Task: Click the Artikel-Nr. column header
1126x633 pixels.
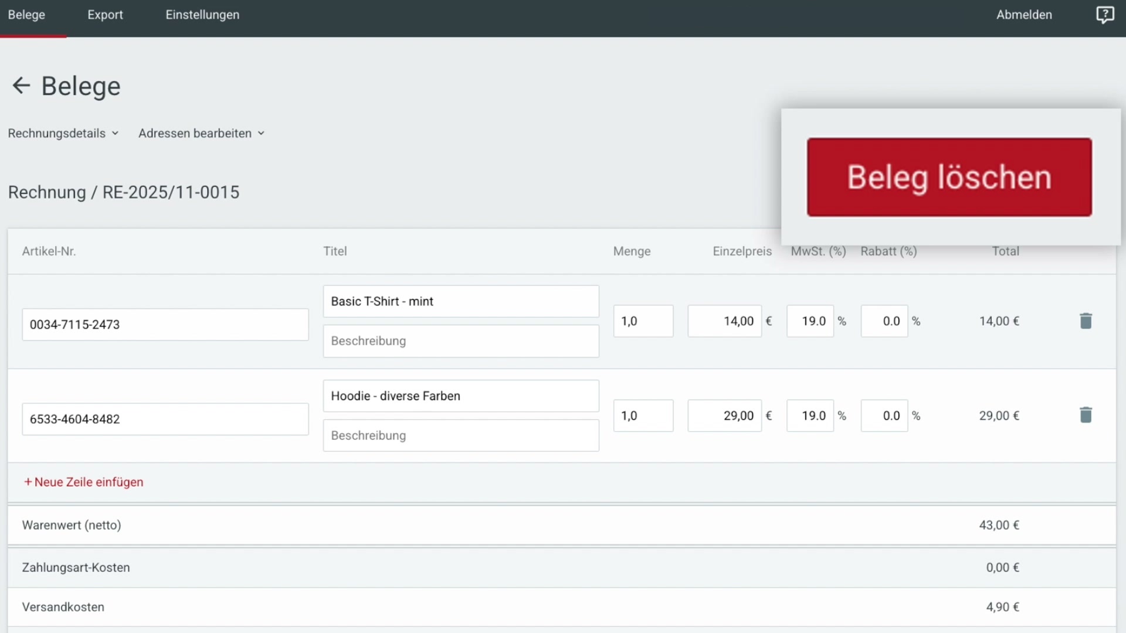Action: (49, 251)
